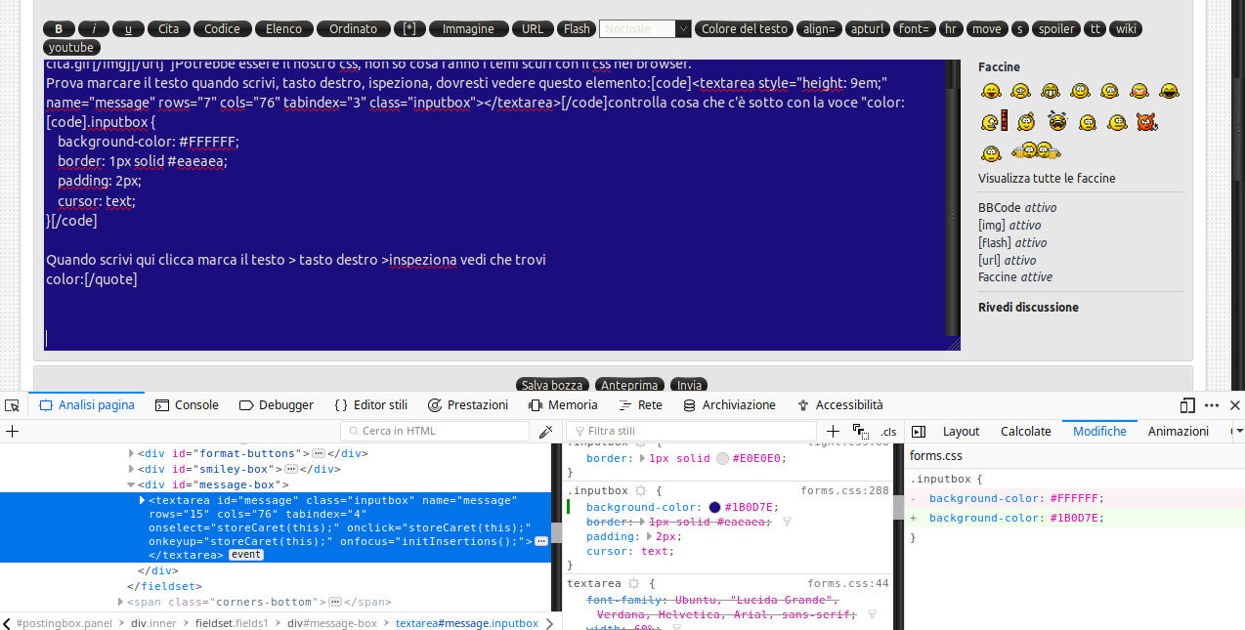Image resolution: width=1245 pixels, height=630 pixels.
Task: Click the Invia submit button
Action: [689, 385]
